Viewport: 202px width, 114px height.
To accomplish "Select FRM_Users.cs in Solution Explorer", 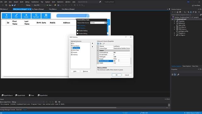I will [182, 29].
